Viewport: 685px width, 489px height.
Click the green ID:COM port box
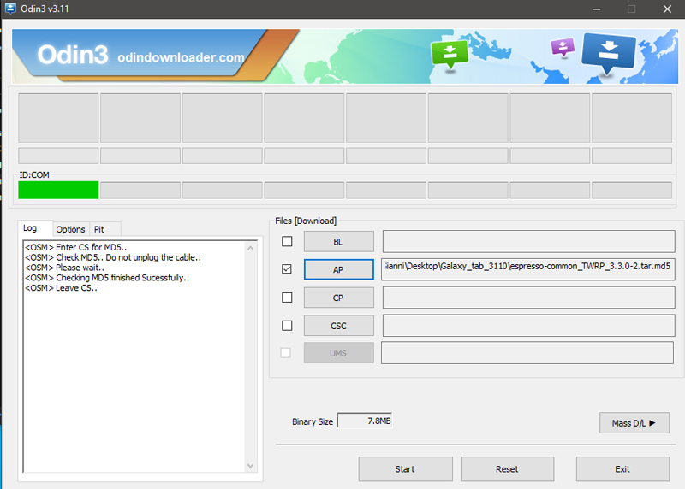tap(58, 190)
